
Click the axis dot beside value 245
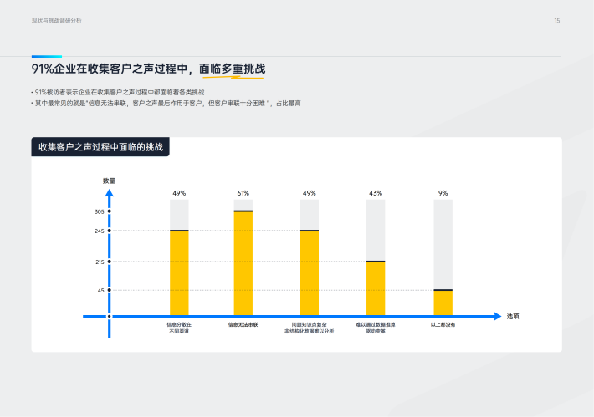(109, 231)
